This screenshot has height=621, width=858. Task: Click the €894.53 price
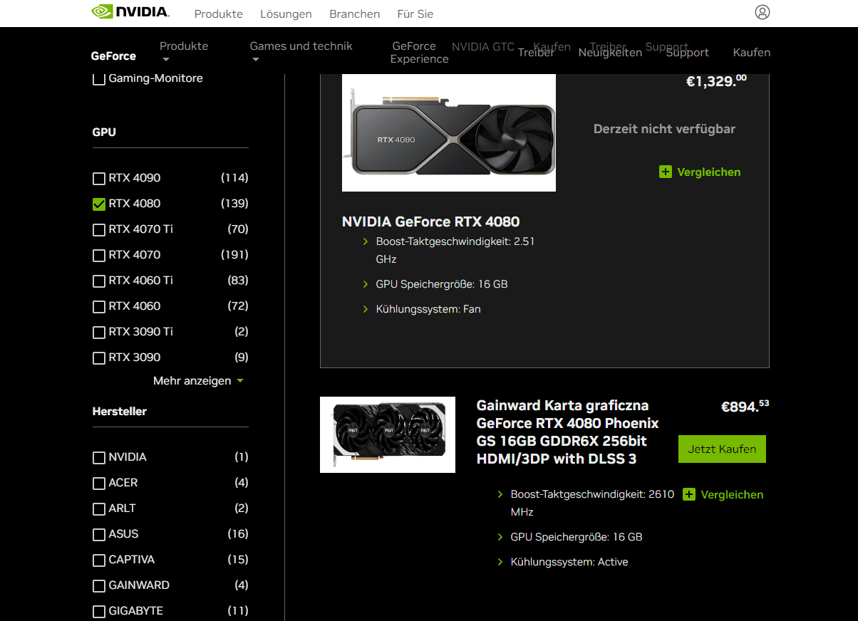point(745,407)
